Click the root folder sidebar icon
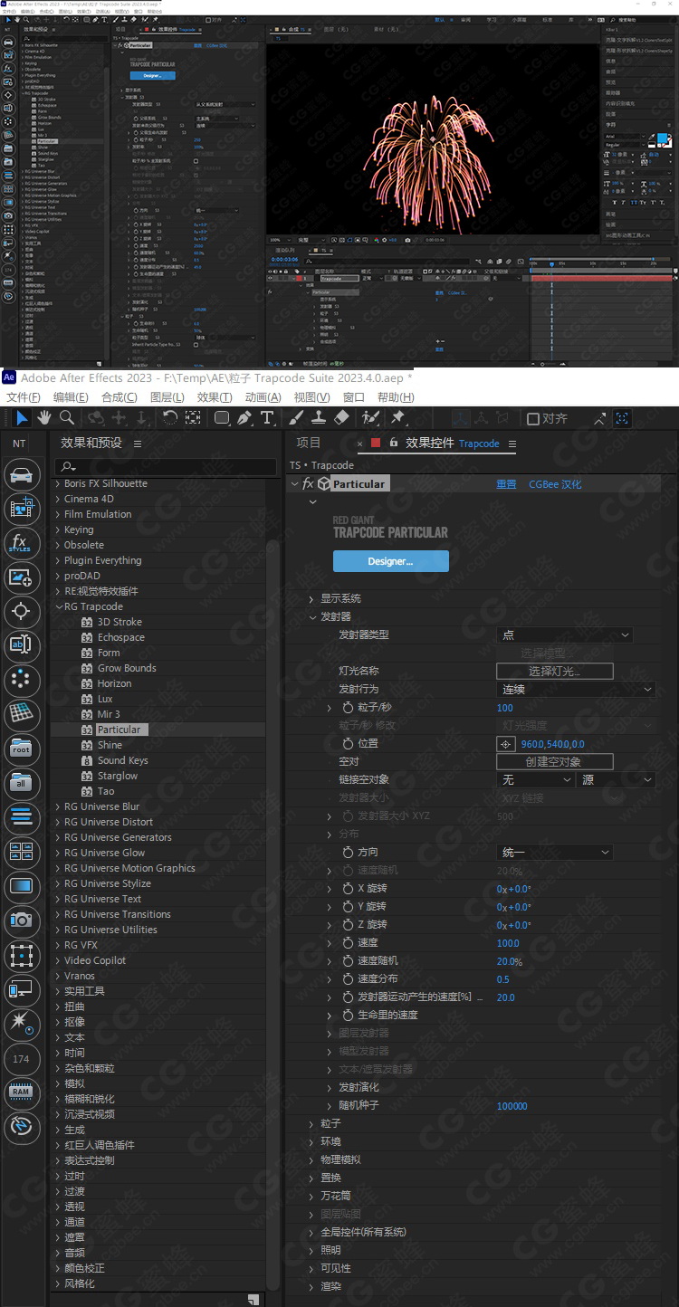 point(20,749)
